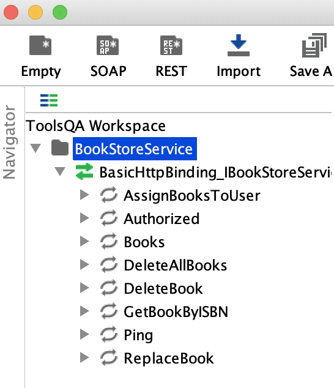Expand the Authorized operation

(84, 218)
